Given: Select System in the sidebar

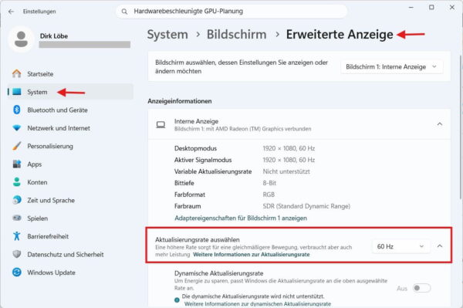Looking at the screenshot, I should (x=70, y=92).
